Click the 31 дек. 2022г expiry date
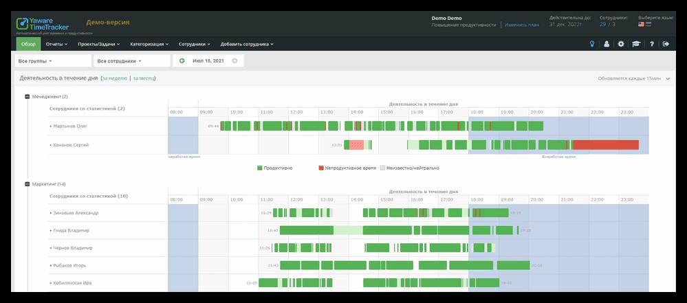Image resolution: width=687 pixels, height=303 pixels. pos(566,25)
